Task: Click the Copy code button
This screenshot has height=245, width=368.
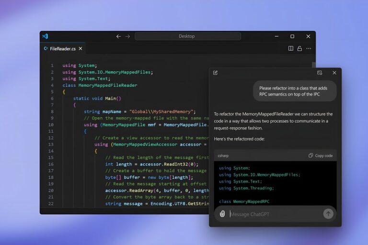Action: click(321, 156)
